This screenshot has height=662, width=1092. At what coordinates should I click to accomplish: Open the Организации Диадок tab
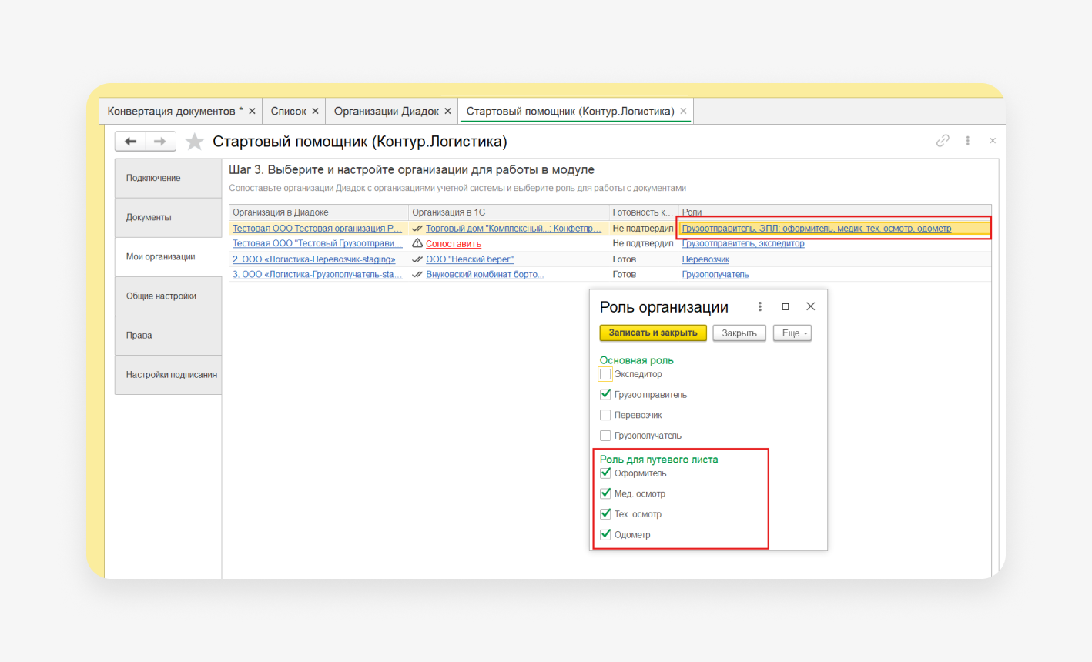(x=387, y=112)
